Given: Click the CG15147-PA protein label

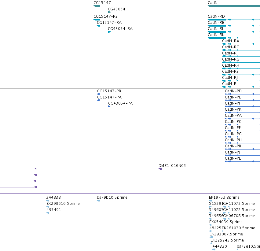Looking at the screenshot, I should point(109,97).
